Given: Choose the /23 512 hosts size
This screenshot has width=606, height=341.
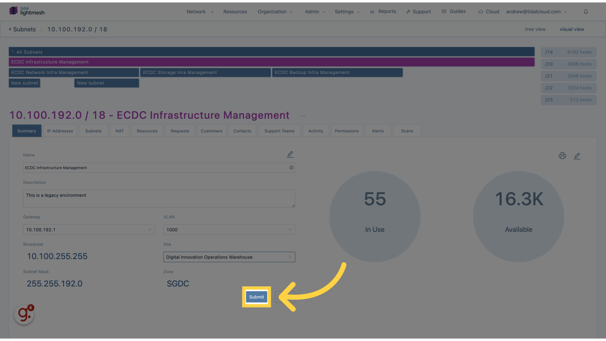Looking at the screenshot, I should (568, 100).
